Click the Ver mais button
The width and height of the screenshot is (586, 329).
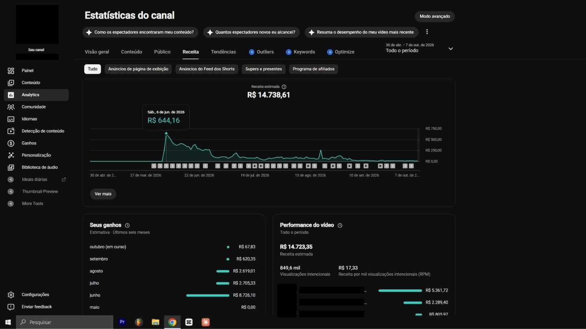103,194
